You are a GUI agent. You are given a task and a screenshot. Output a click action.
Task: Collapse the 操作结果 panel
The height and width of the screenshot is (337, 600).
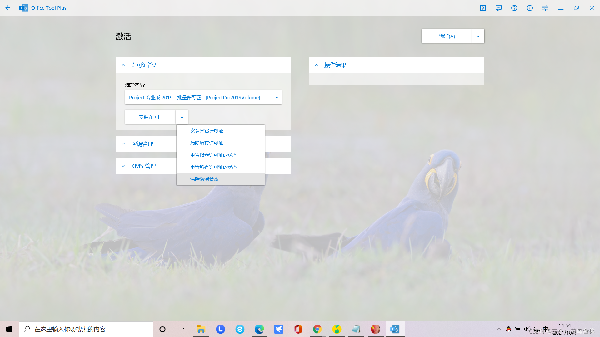(x=316, y=65)
